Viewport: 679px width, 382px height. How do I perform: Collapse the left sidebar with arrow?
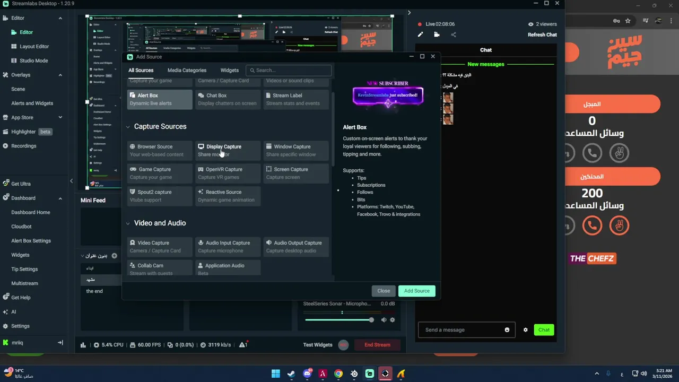[71, 181]
